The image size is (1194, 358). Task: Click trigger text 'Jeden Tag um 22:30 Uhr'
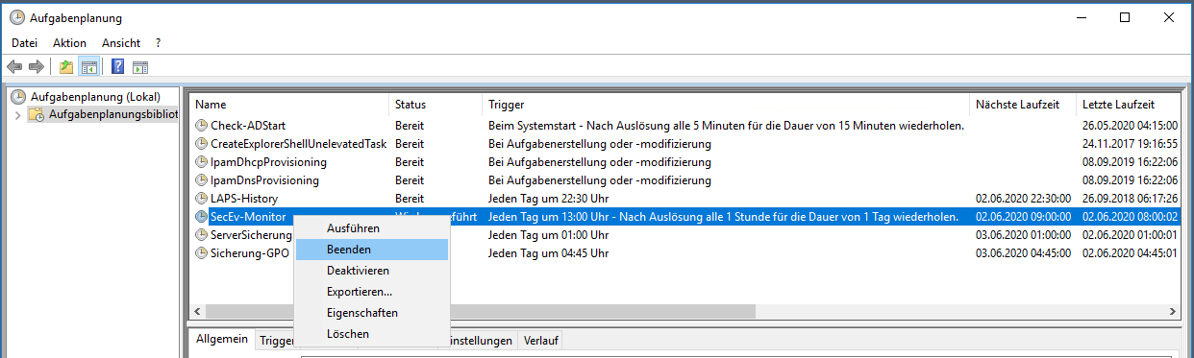(548, 199)
